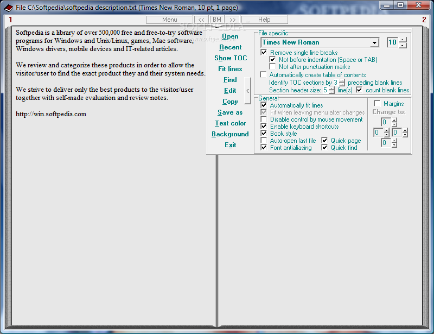Screen dimensions: 434x334
Task: Go to previous page with << button
Action: coord(201,20)
